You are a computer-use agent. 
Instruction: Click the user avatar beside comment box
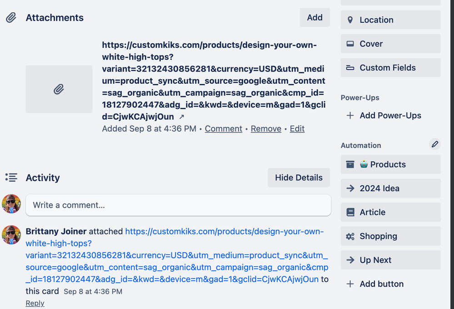[x=11, y=204]
